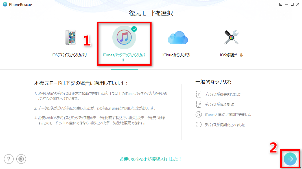Open settings with the gear button

click(21, 159)
